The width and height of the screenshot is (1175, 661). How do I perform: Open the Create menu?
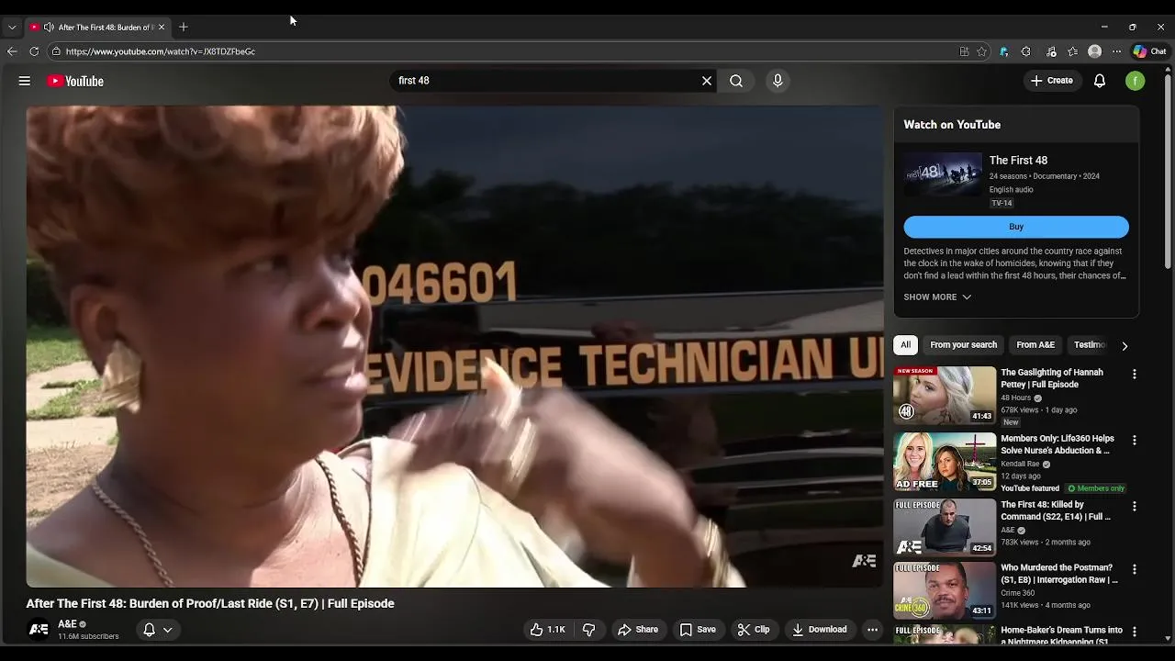pyautogui.click(x=1051, y=81)
